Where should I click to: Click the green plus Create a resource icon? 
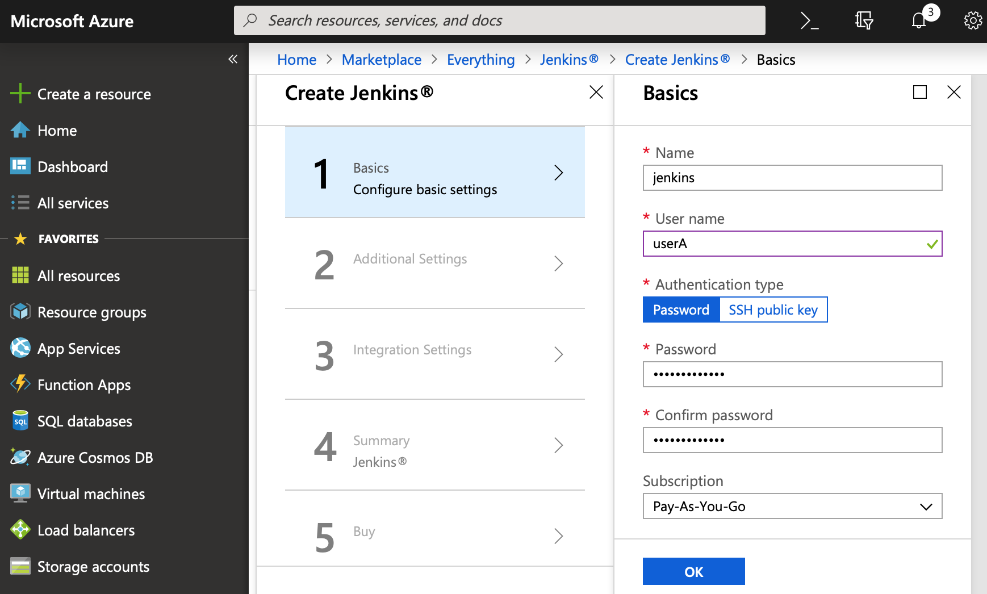[x=20, y=94]
